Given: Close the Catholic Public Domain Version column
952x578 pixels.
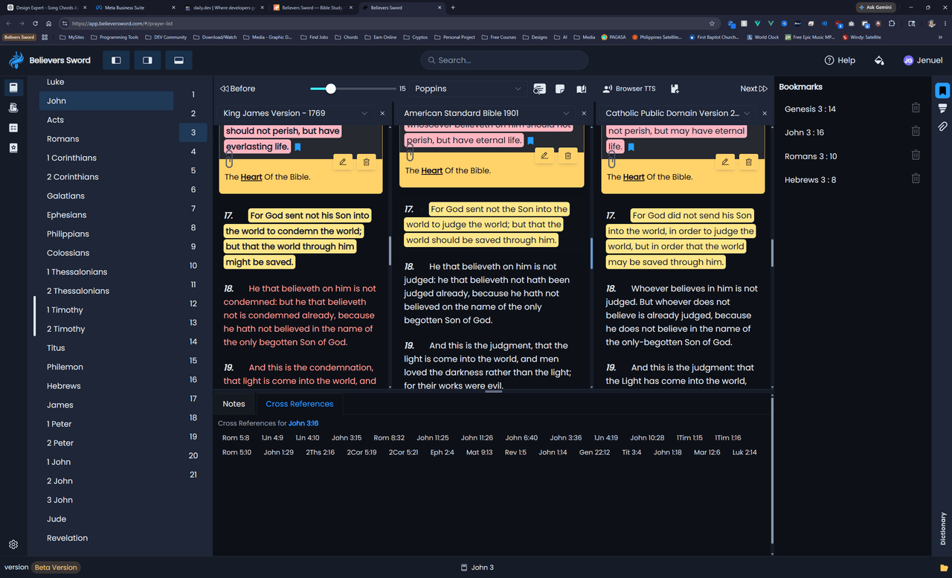Looking at the screenshot, I should [766, 113].
